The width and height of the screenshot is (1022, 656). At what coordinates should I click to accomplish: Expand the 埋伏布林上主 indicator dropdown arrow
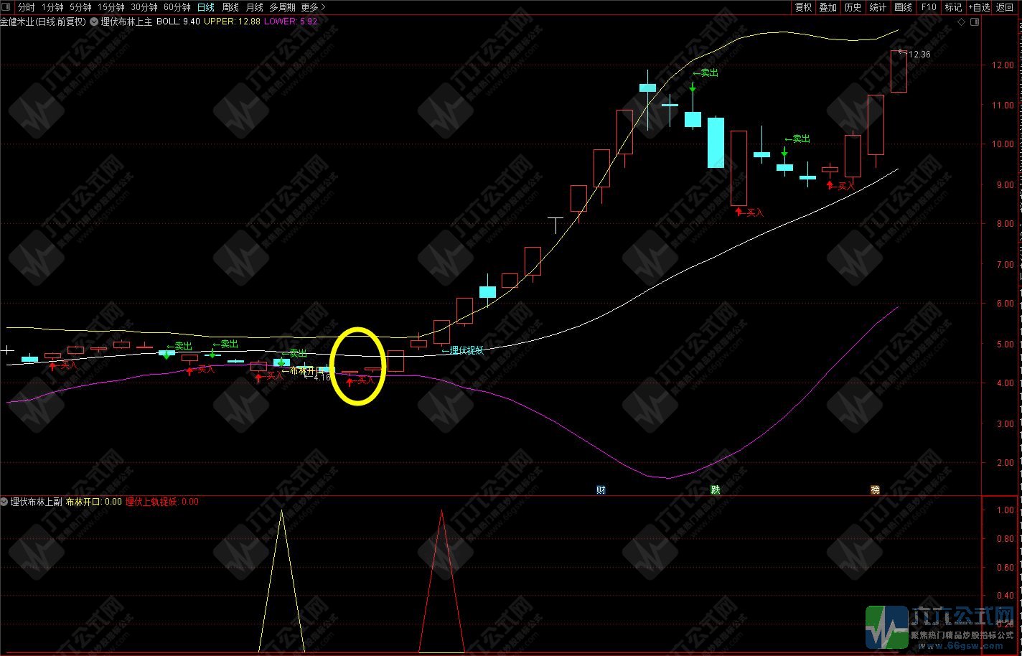tap(94, 22)
